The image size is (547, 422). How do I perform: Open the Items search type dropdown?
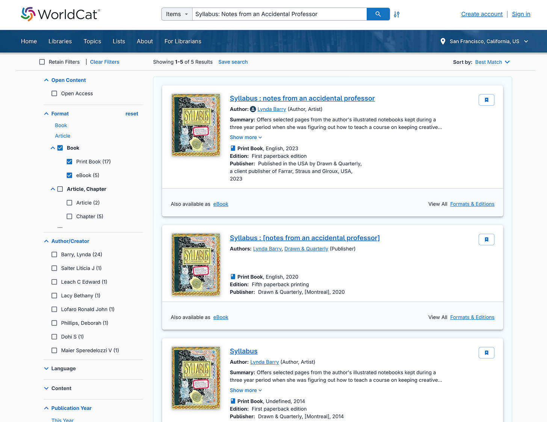click(x=177, y=14)
